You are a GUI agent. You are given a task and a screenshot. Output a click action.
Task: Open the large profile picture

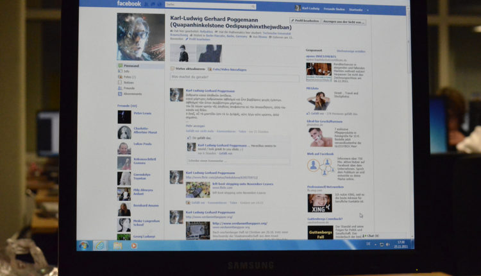pyautogui.click(x=140, y=37)
